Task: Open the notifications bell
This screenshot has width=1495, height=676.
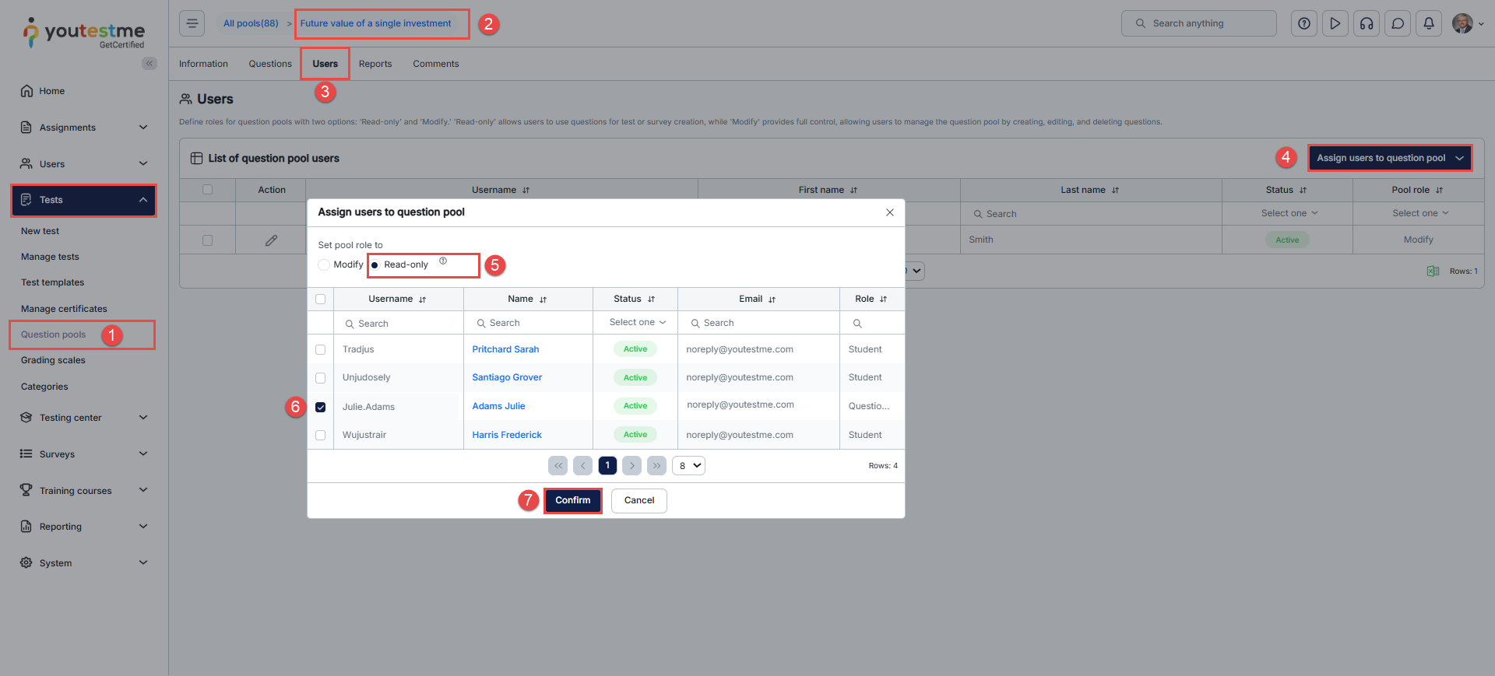Action: (1429, 23)
